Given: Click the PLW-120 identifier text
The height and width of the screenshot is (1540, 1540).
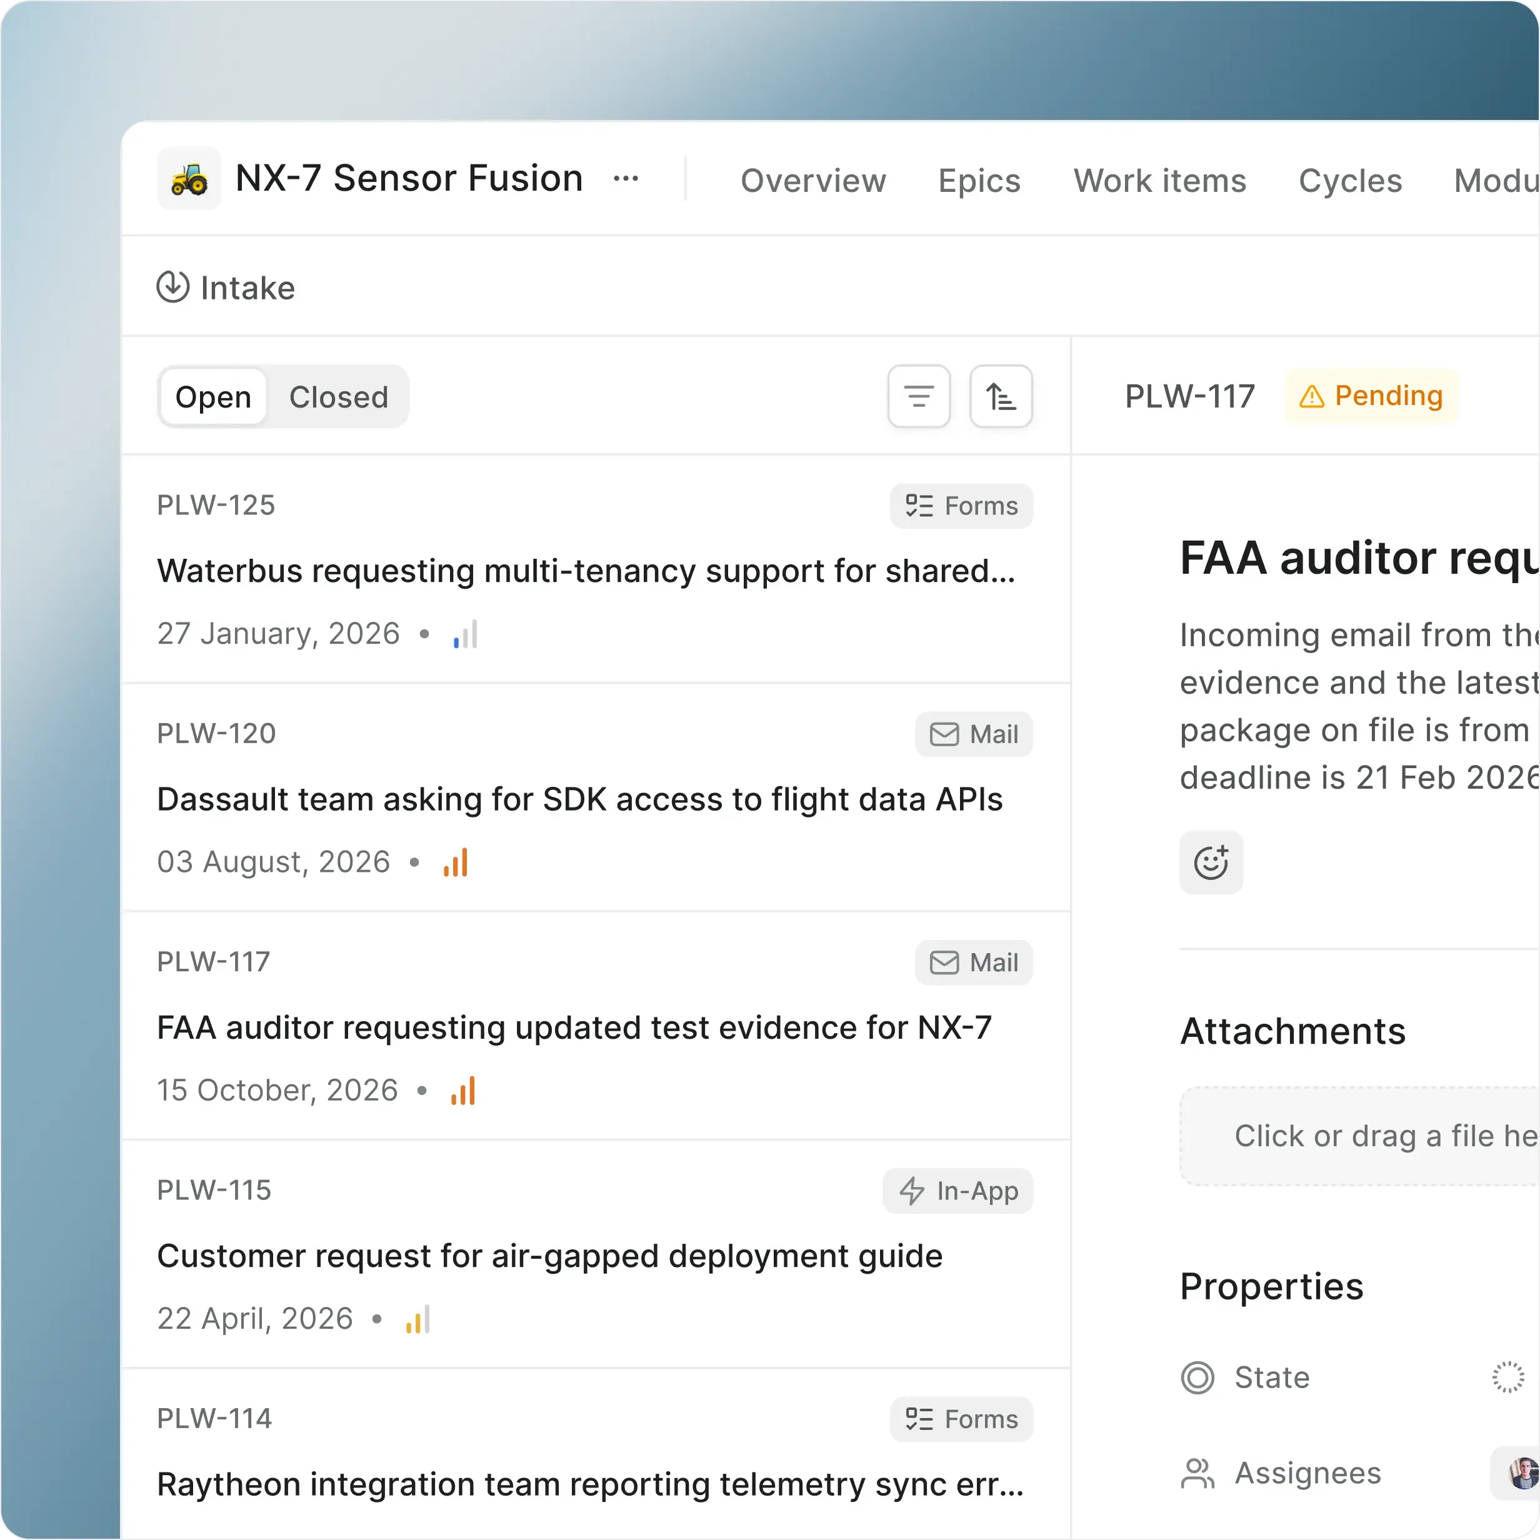Looking at the screenshot, I should click(216, 733).
